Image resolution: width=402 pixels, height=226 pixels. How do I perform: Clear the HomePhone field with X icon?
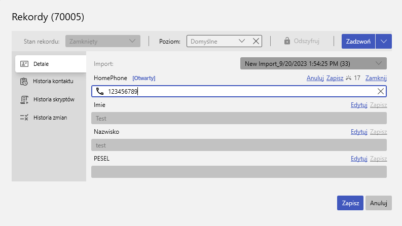click(x=381, y=91)
